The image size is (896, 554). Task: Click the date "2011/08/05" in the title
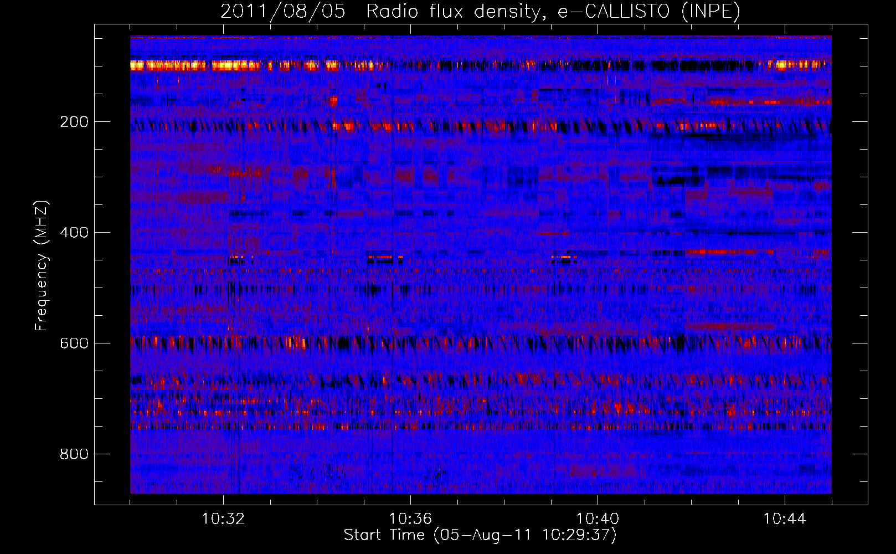click(x=283, y=11)
